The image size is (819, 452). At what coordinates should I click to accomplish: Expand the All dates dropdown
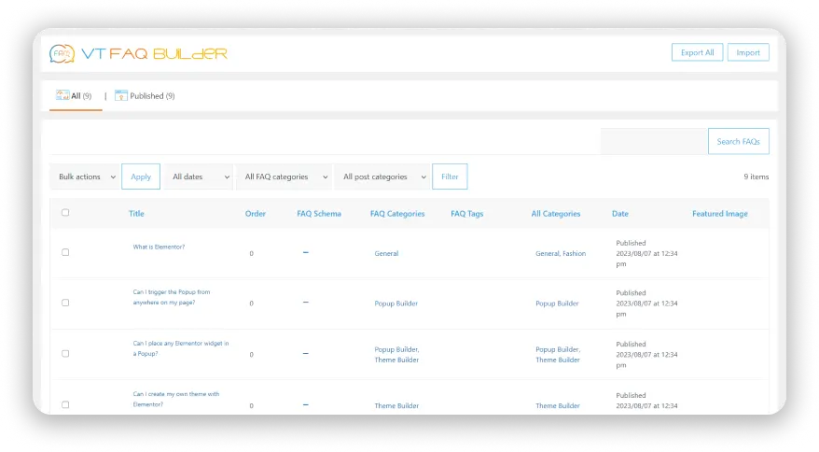[x=199, y=177]
